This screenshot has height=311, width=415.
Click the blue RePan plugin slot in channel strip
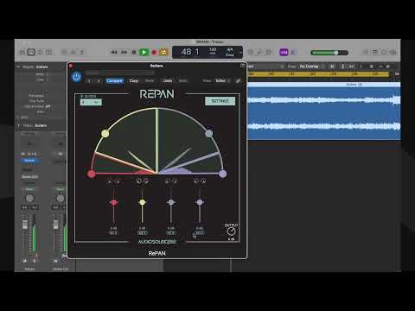click(30, 161)
